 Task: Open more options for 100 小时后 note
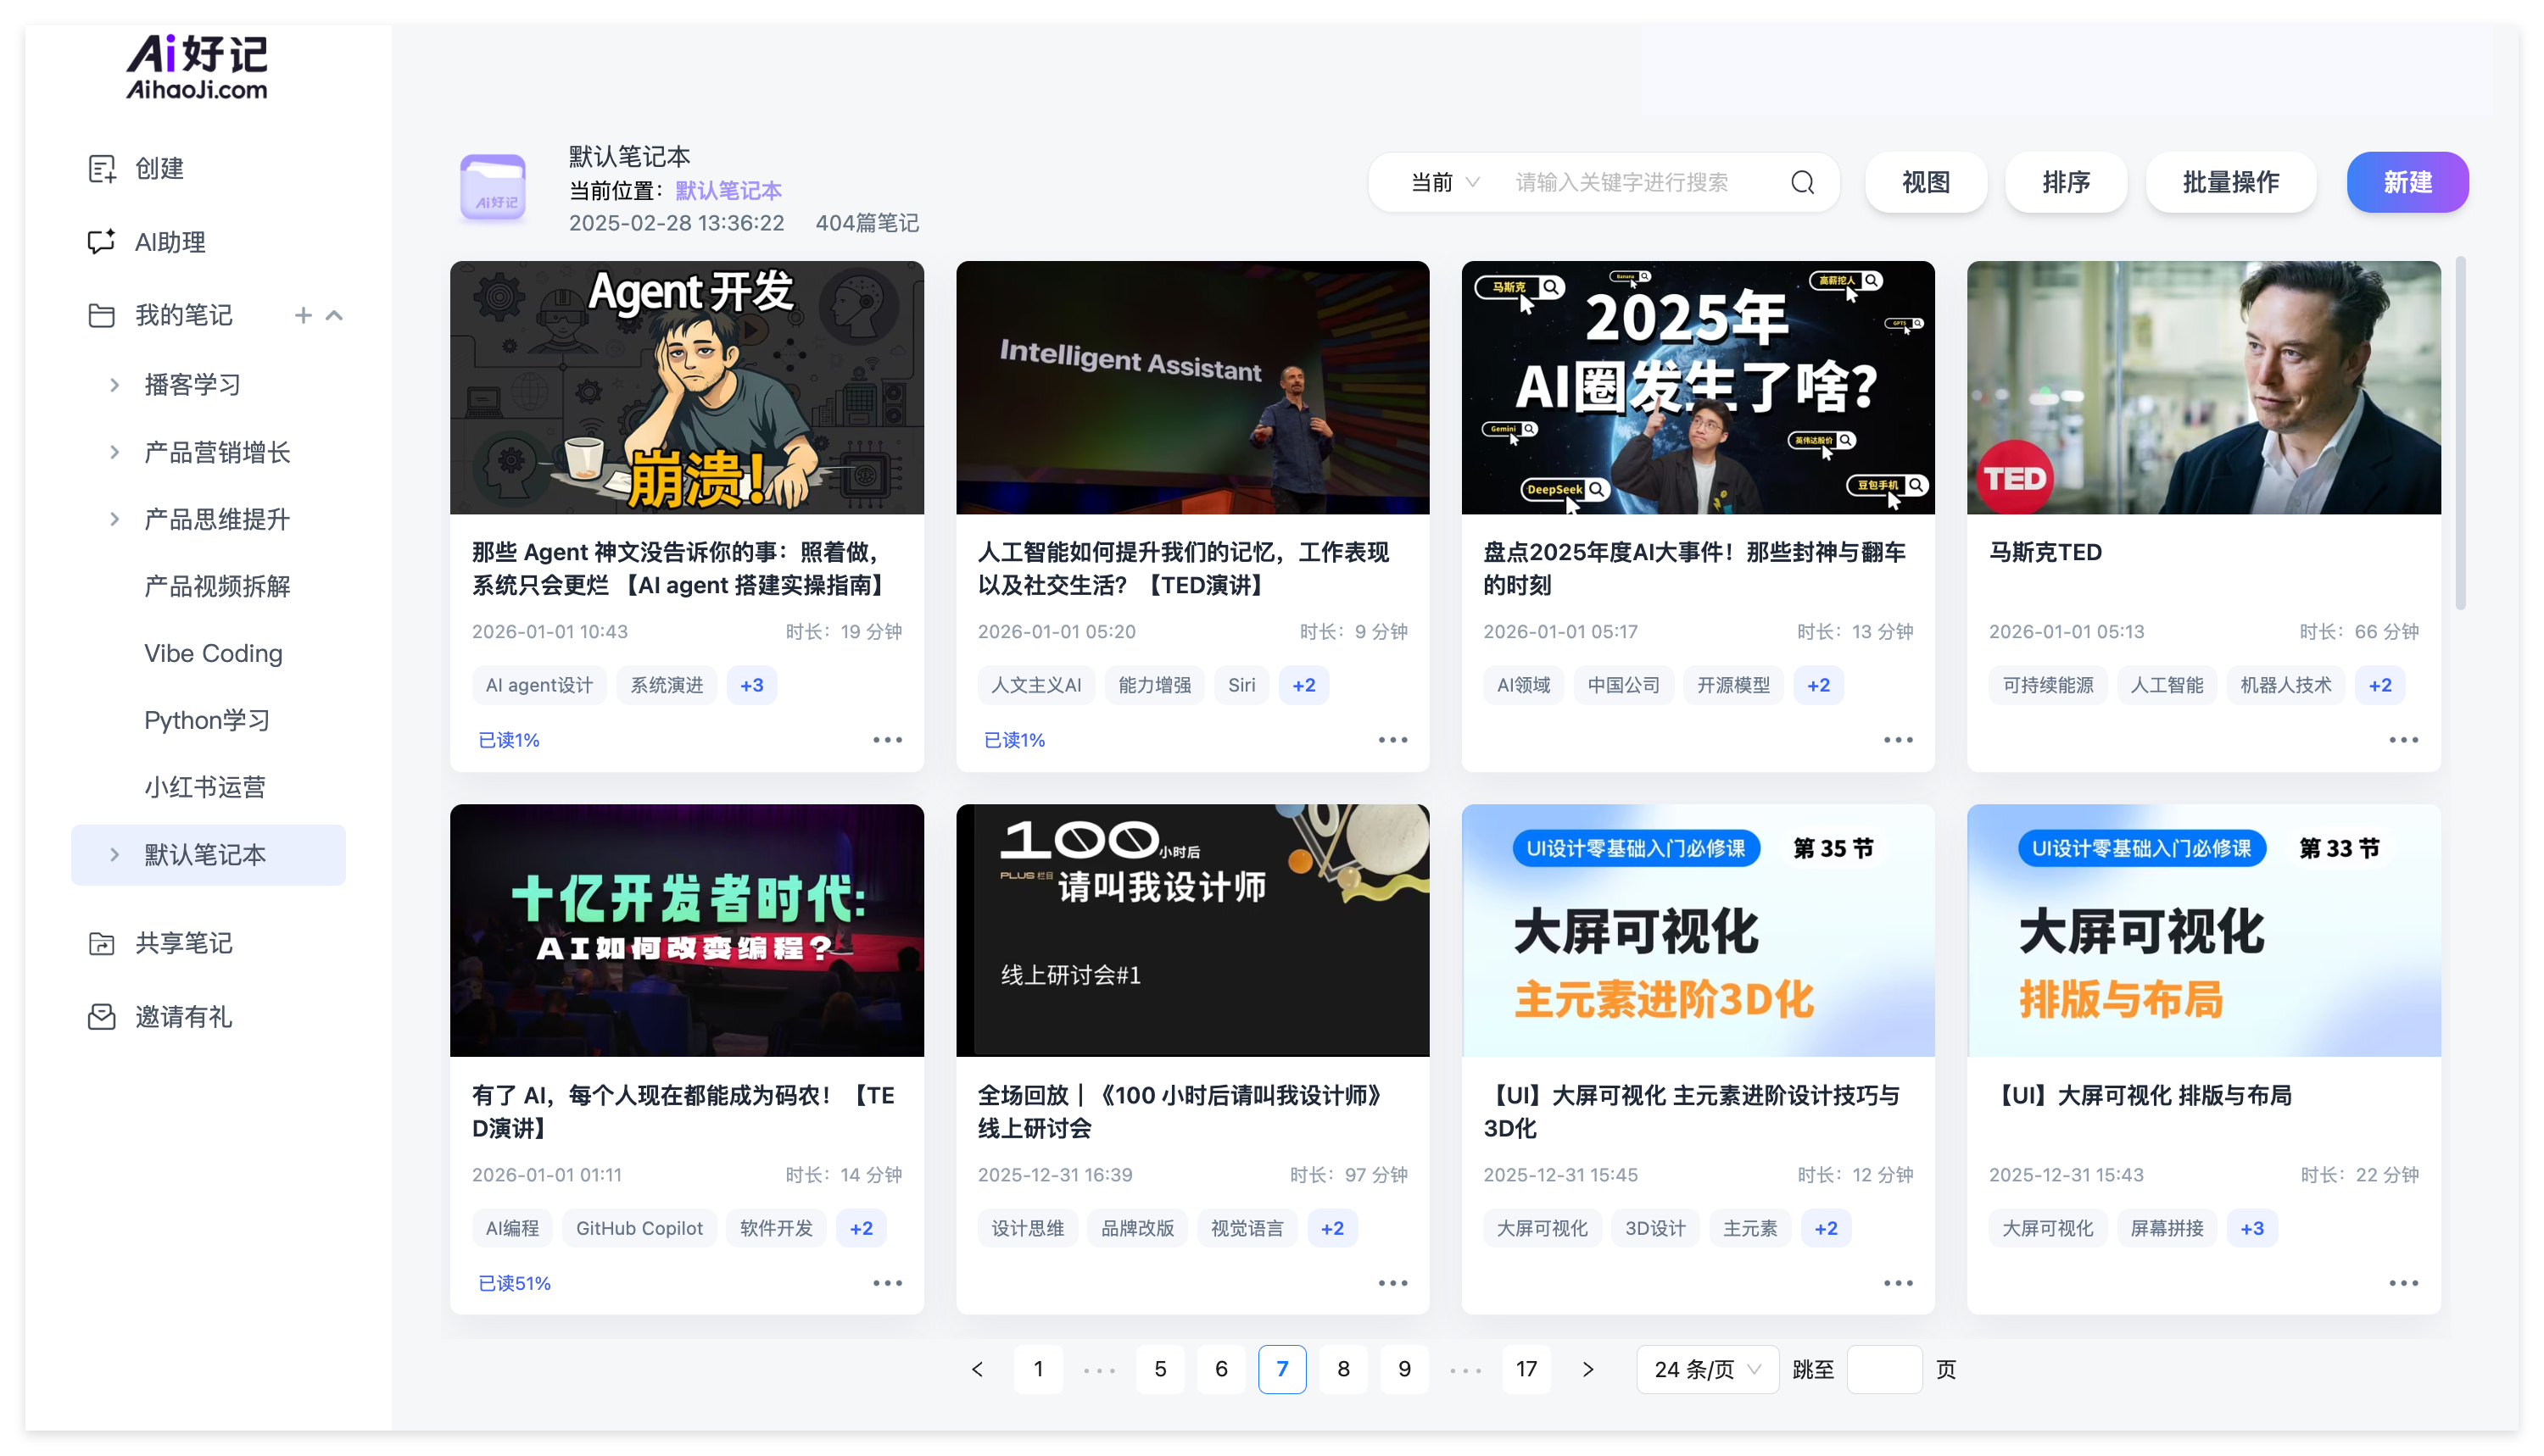(x=1392, y=1283)
